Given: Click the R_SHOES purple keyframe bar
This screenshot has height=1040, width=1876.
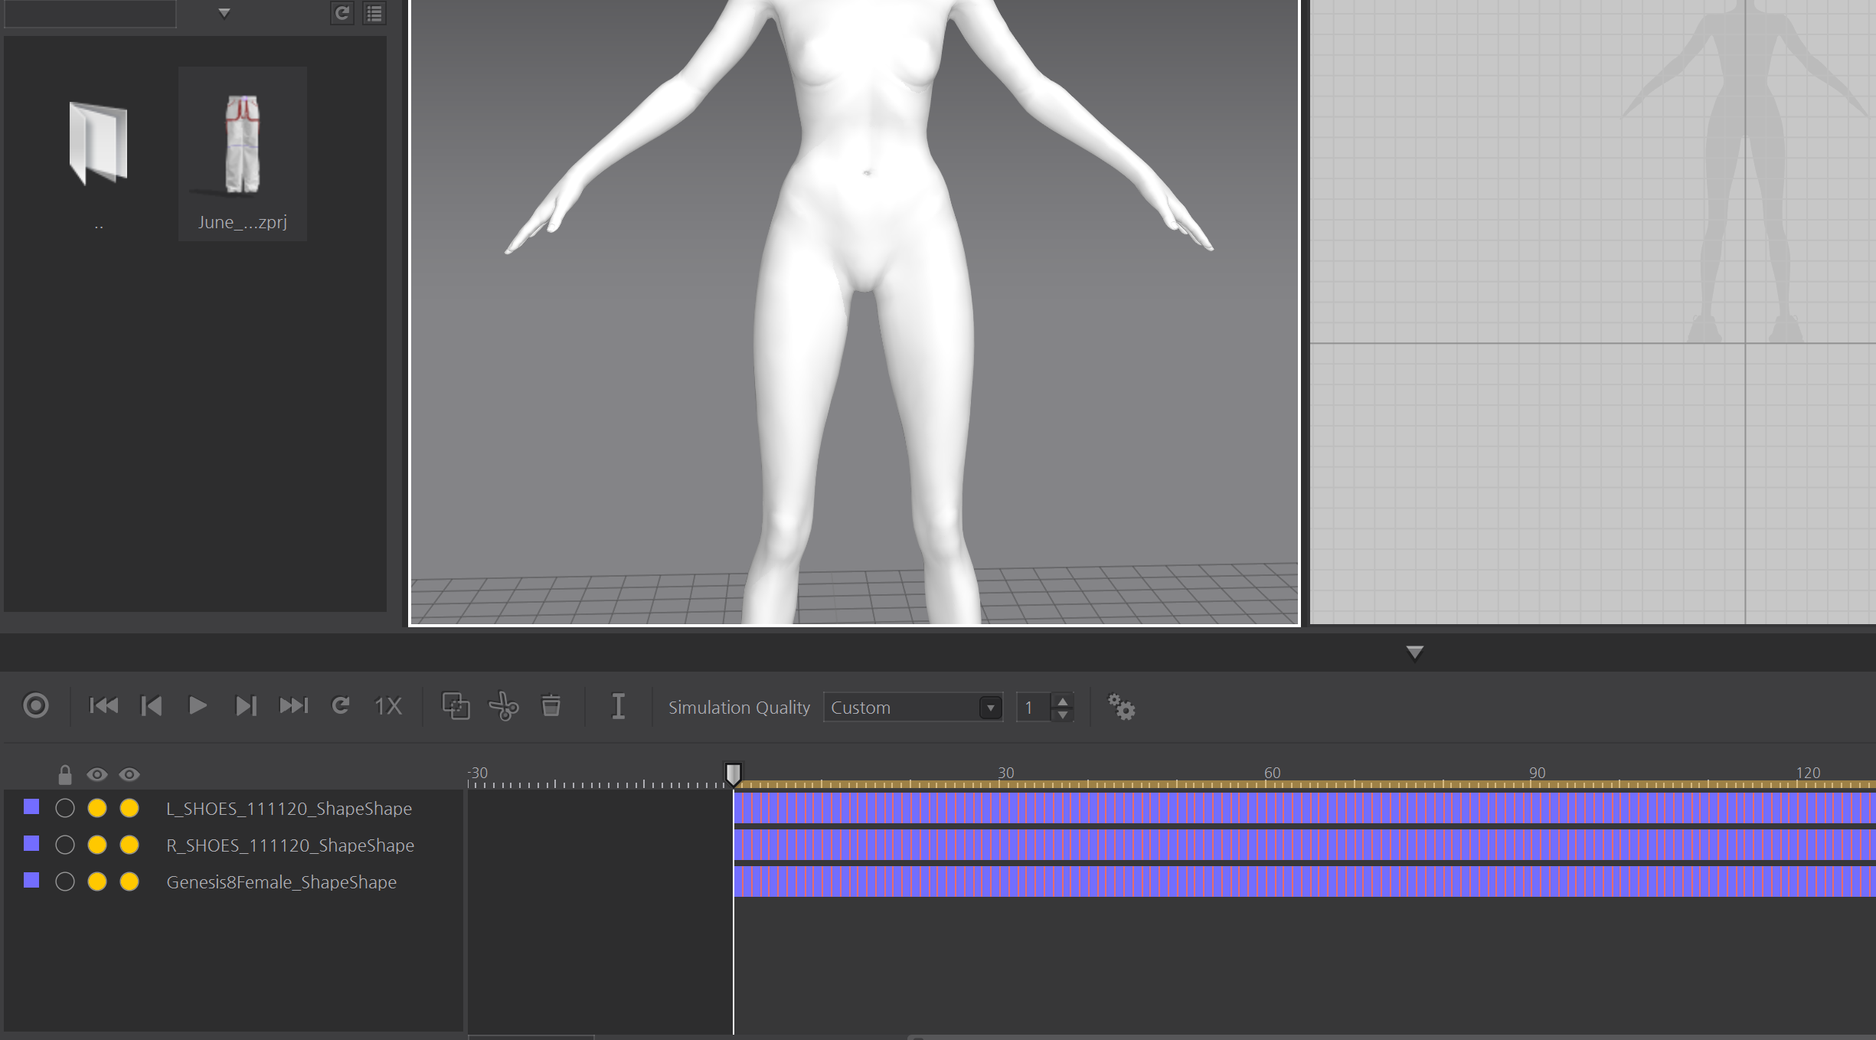Looking at the screenshot, I should pos(1305,845).
